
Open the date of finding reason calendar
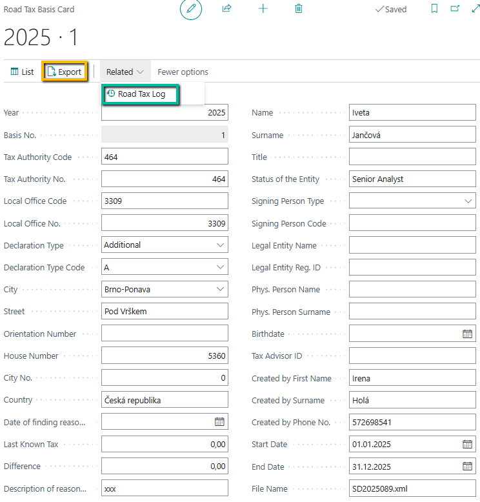(219, 422)
